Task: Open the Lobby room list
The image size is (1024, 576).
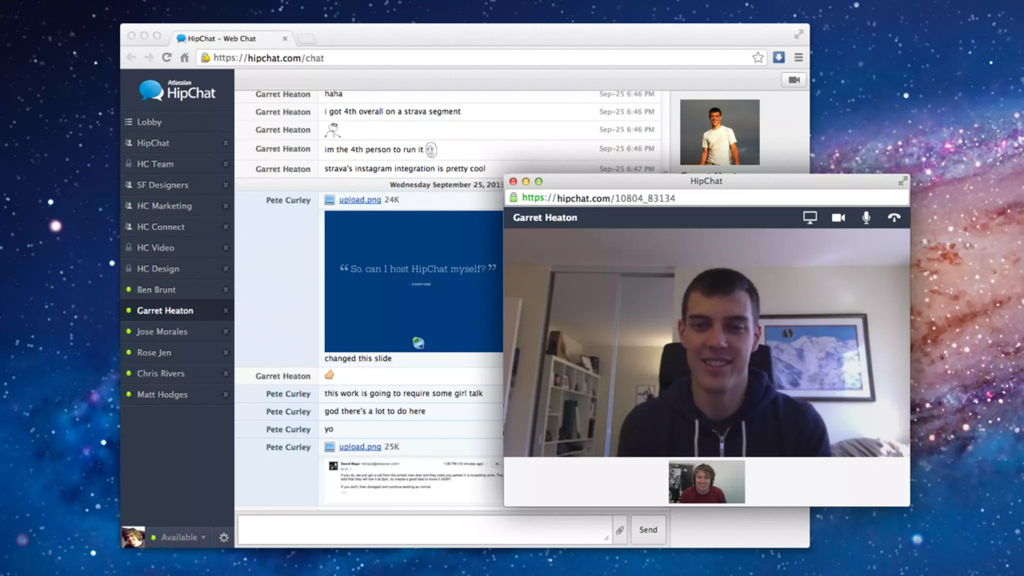Action: tap(149, 122)
